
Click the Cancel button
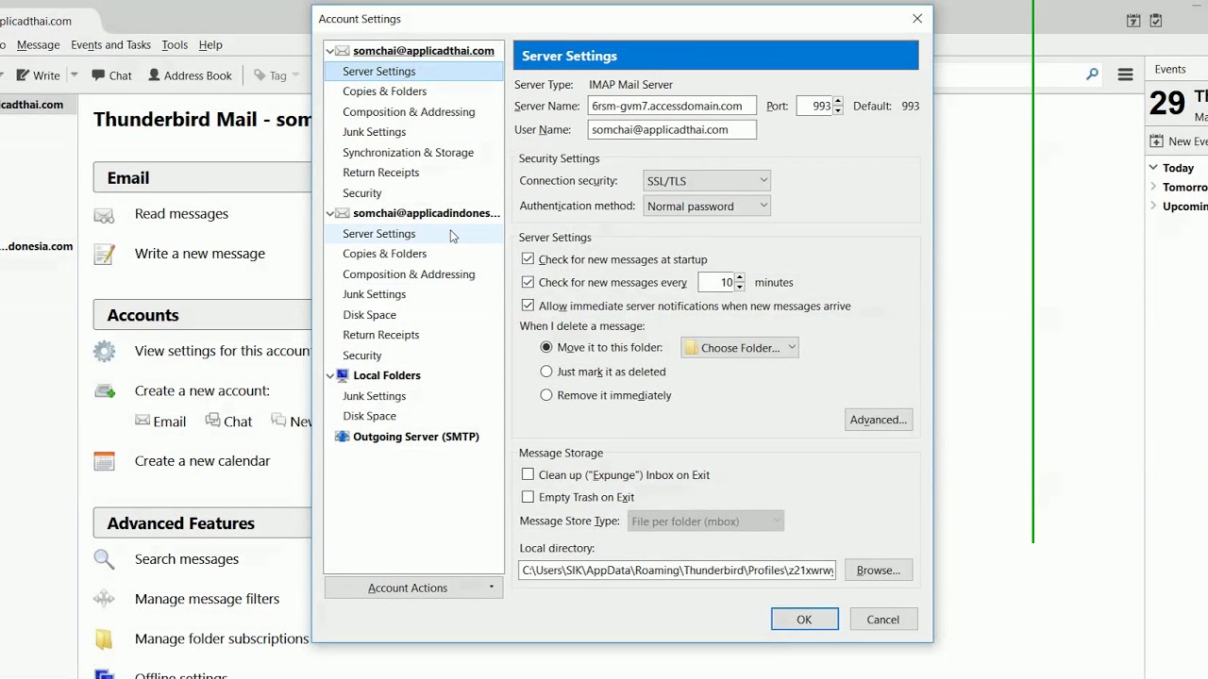[883, 620]
